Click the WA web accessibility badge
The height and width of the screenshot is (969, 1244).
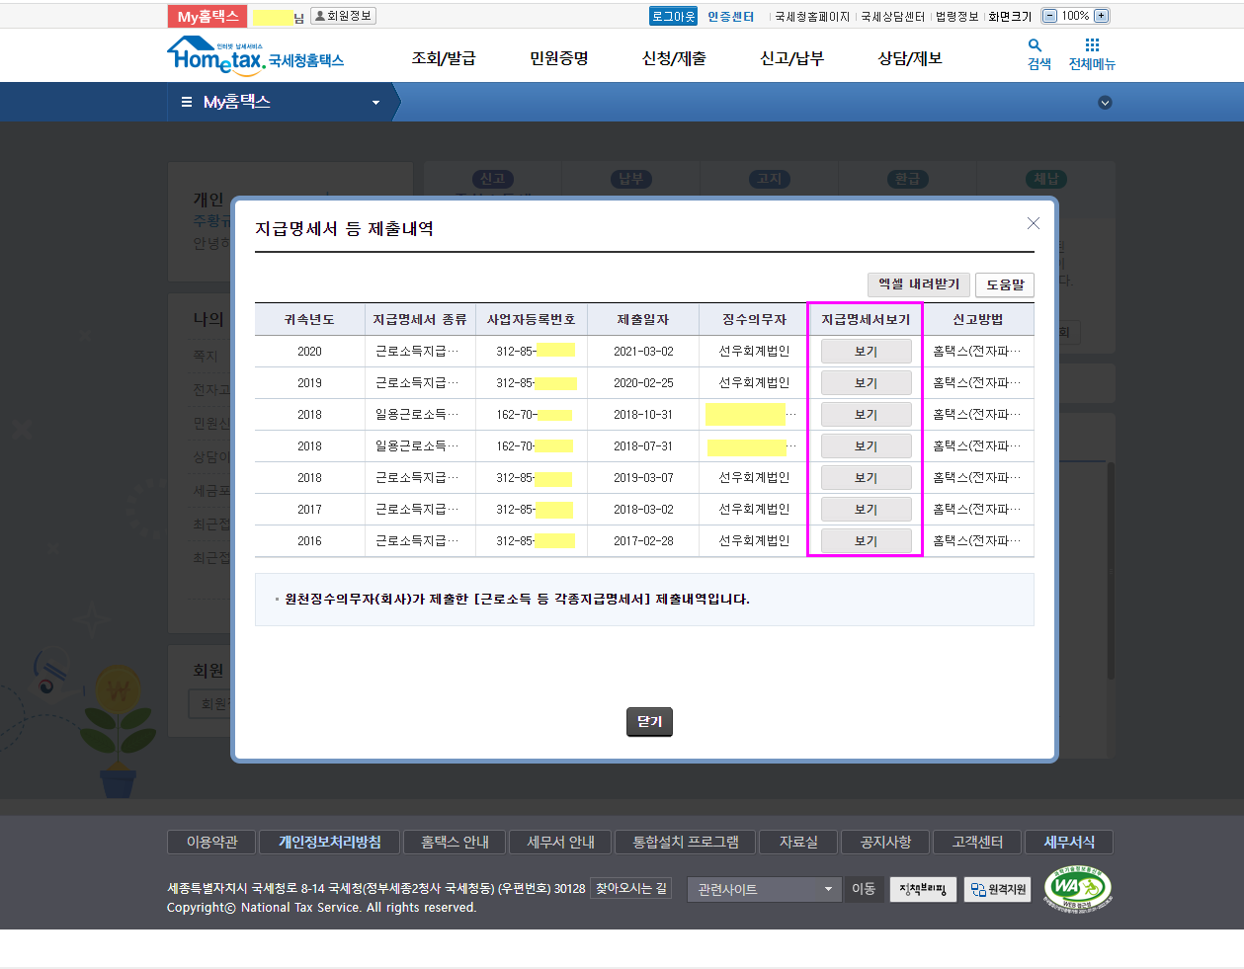point(1077,889)
